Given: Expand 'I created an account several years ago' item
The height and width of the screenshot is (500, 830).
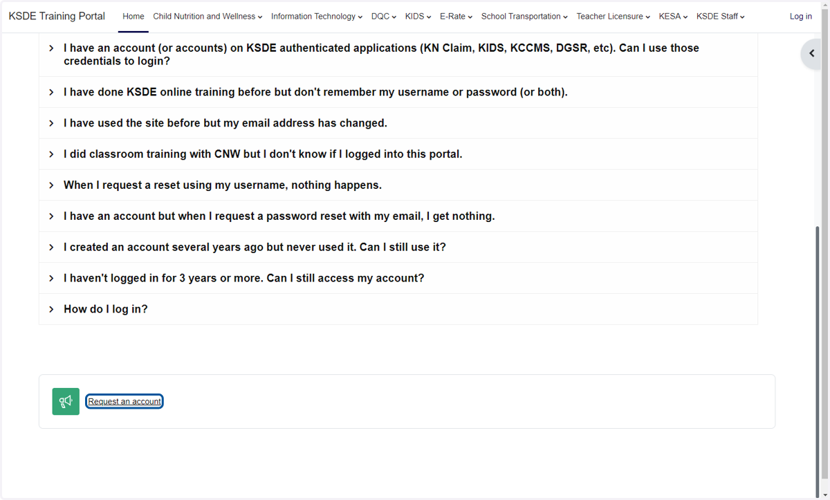Looking at the screenshot, I should (x=398, y=247).
